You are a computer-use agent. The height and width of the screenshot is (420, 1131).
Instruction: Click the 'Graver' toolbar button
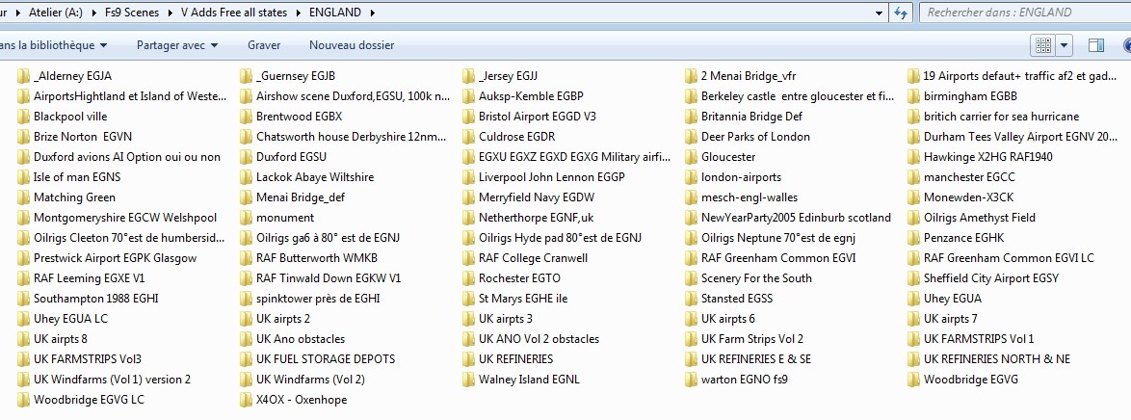264,44
